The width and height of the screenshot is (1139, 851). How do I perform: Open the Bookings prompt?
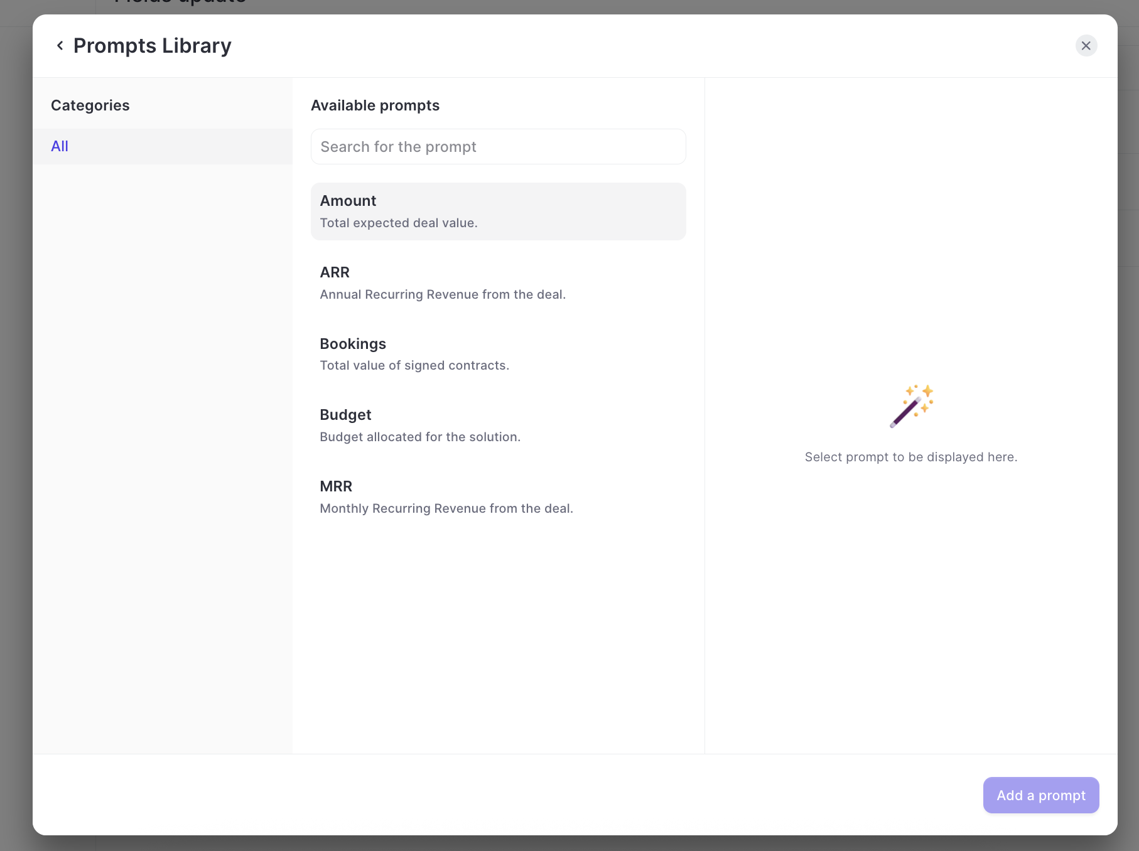(499, 354)
